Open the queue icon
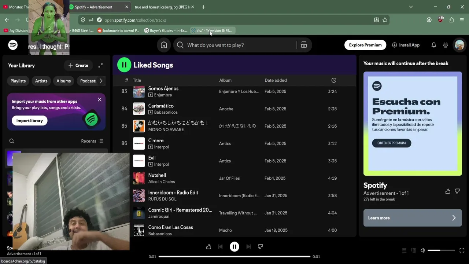 point(404,250)
